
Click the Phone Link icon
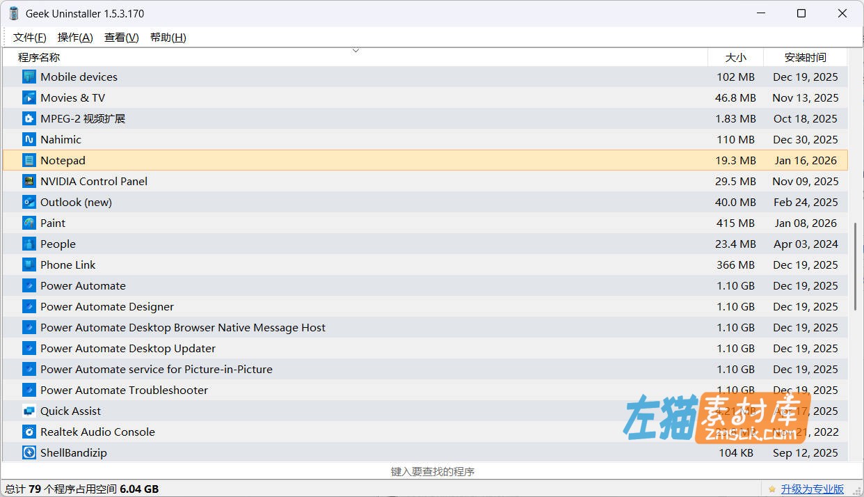[x=29, y=265]
